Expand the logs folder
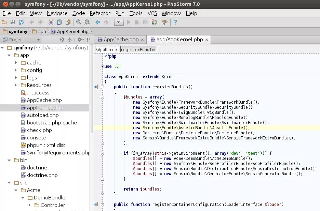 [x=16, y=77]
